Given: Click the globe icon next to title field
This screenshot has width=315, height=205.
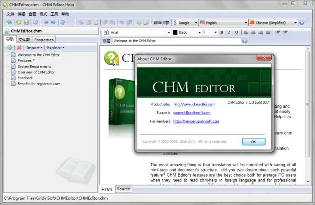Looking at the screenshot, I should [x=244, y=41].
